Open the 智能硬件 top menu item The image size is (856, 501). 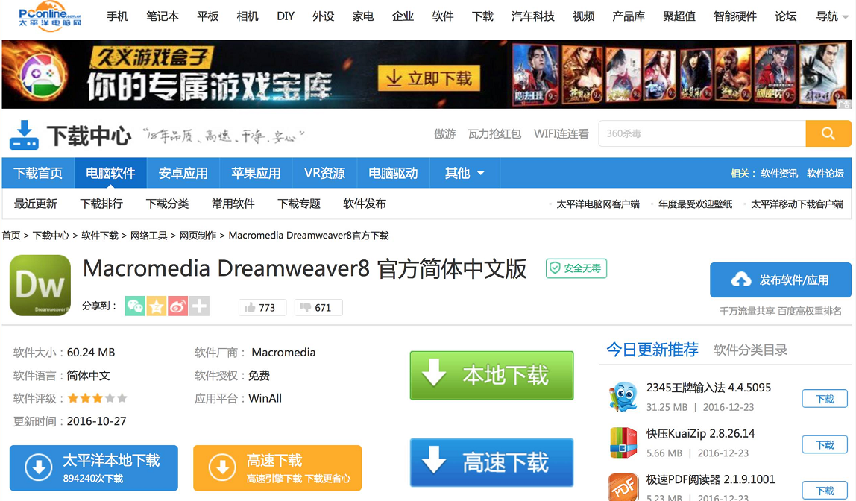734,16
